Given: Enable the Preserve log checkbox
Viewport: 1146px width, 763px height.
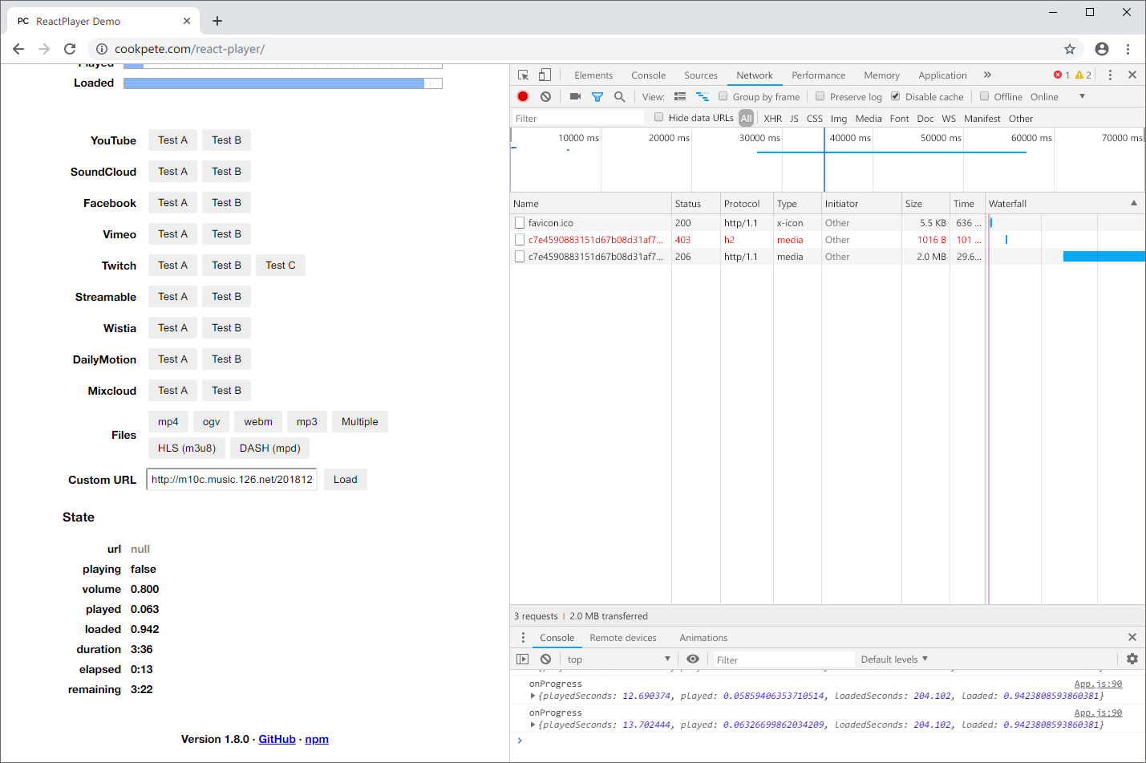Looking at the screenshot, I should point(820,96).
